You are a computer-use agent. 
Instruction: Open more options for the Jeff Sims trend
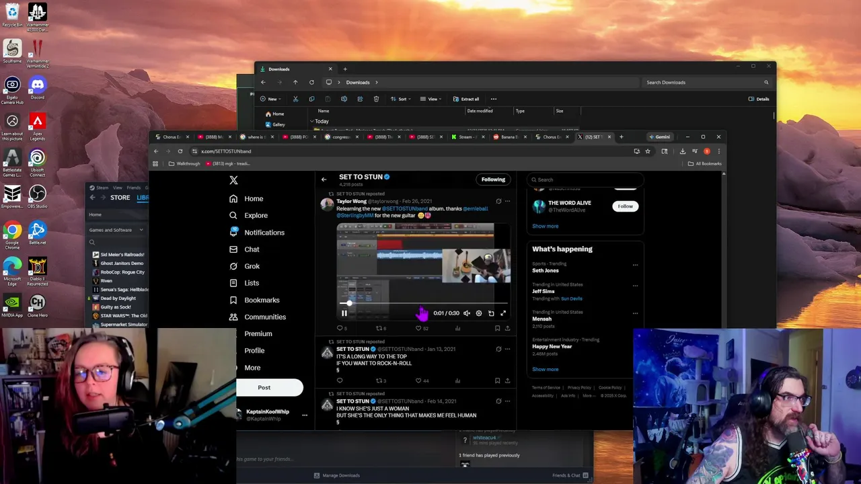635,286
